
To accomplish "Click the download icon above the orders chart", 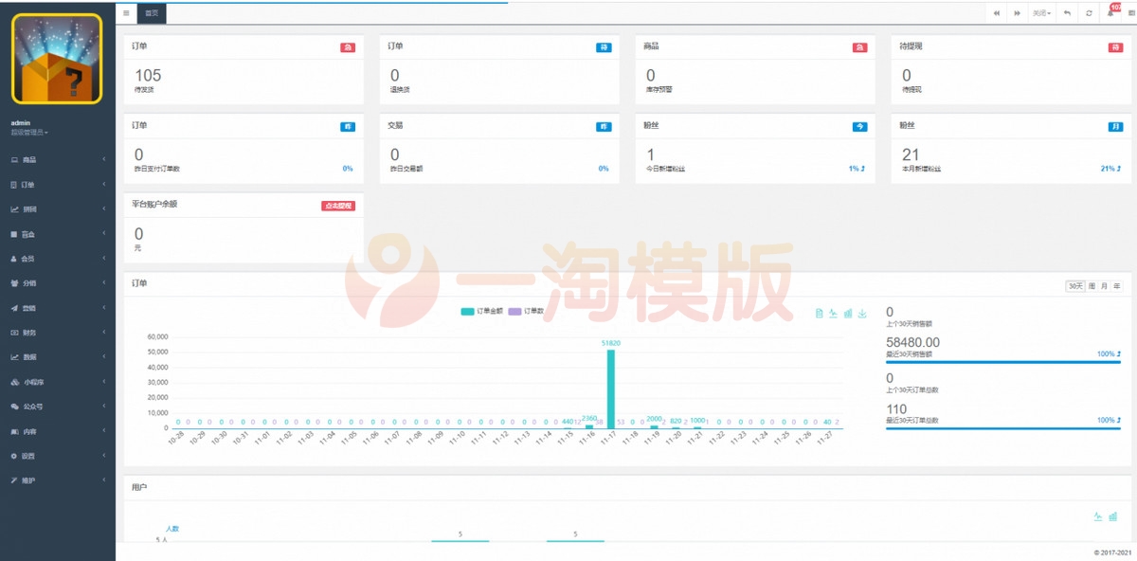I will tap(862, 313).
